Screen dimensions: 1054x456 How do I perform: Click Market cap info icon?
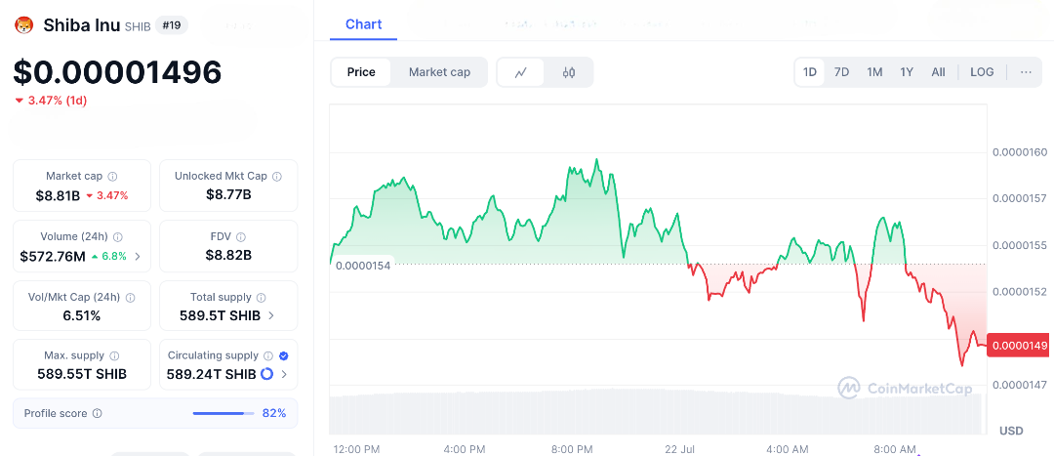coord(112,177)
